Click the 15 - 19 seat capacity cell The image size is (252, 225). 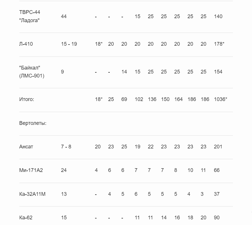coord(69,44)
